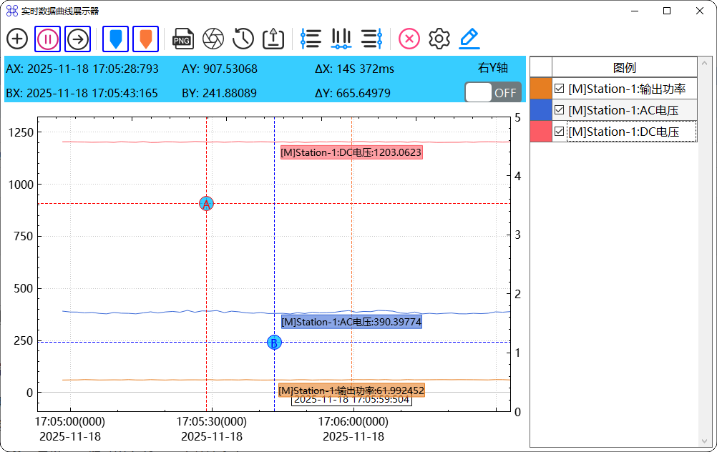Click the legend scrollbar up arrow

(704, 63)
